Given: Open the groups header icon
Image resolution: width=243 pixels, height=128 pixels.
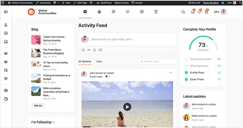Looking at the screenshot, I should coord(142,12).
